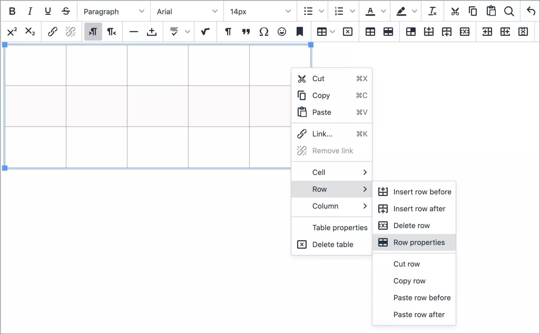Select Row properties from the submenu
The image size is (540, 334).
[x=419, y=242]
